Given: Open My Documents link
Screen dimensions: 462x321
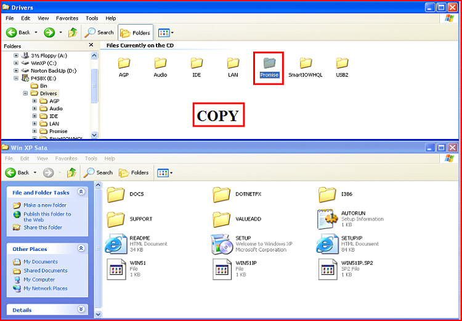Looking at the screenshot, I should coord(41,261).
